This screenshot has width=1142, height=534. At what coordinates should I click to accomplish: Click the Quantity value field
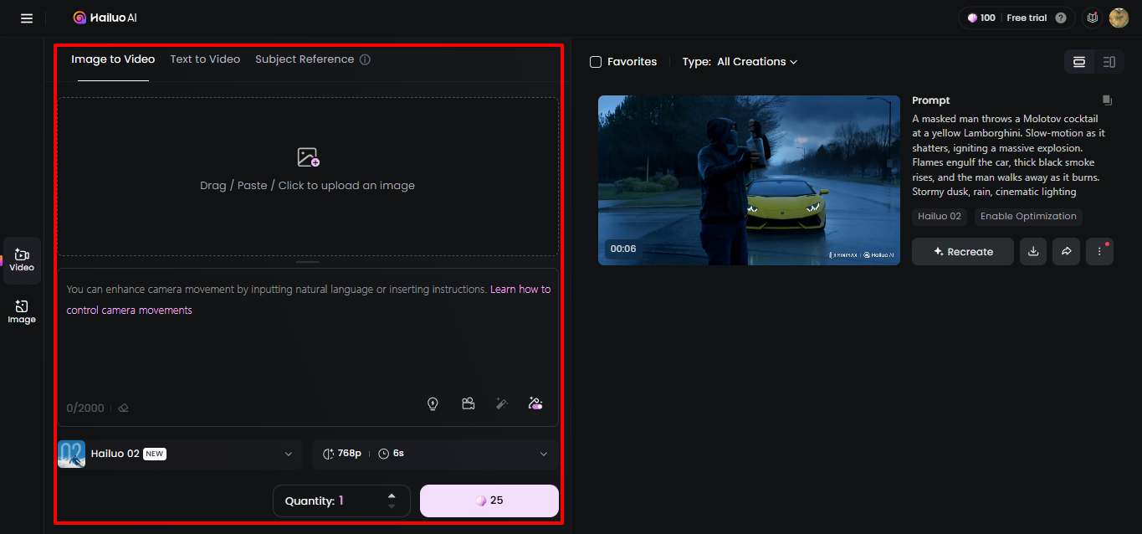click(x=341, y=501)
